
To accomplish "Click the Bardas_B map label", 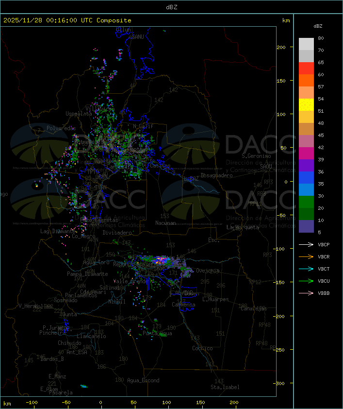I will (52, 359).
